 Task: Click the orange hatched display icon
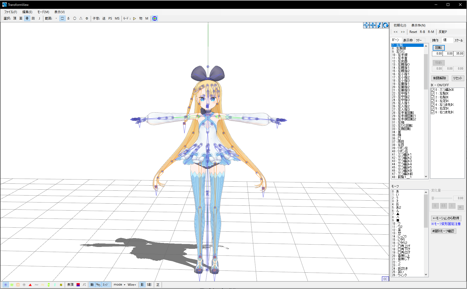click(18, 285)
